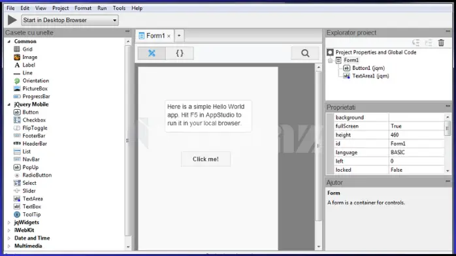Minimize the Ajutor help panel
The height and width of the screenshot is (256, 456).
point(448,181)
